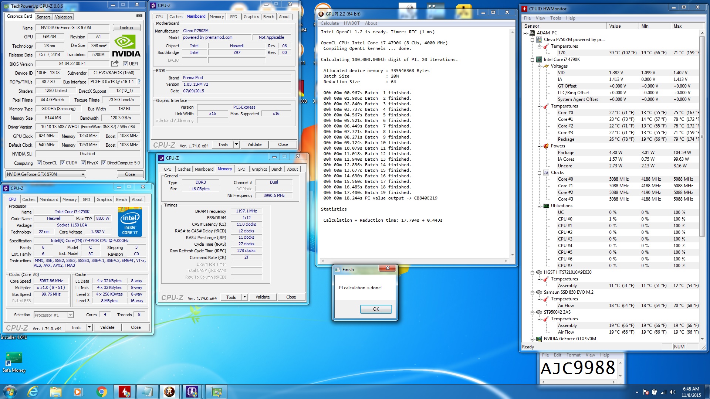Click the GTX 970M graphics card icon in HWMonitor
Image resolution: width=710 pixels, height=399 pixels.
coord(539,339)
